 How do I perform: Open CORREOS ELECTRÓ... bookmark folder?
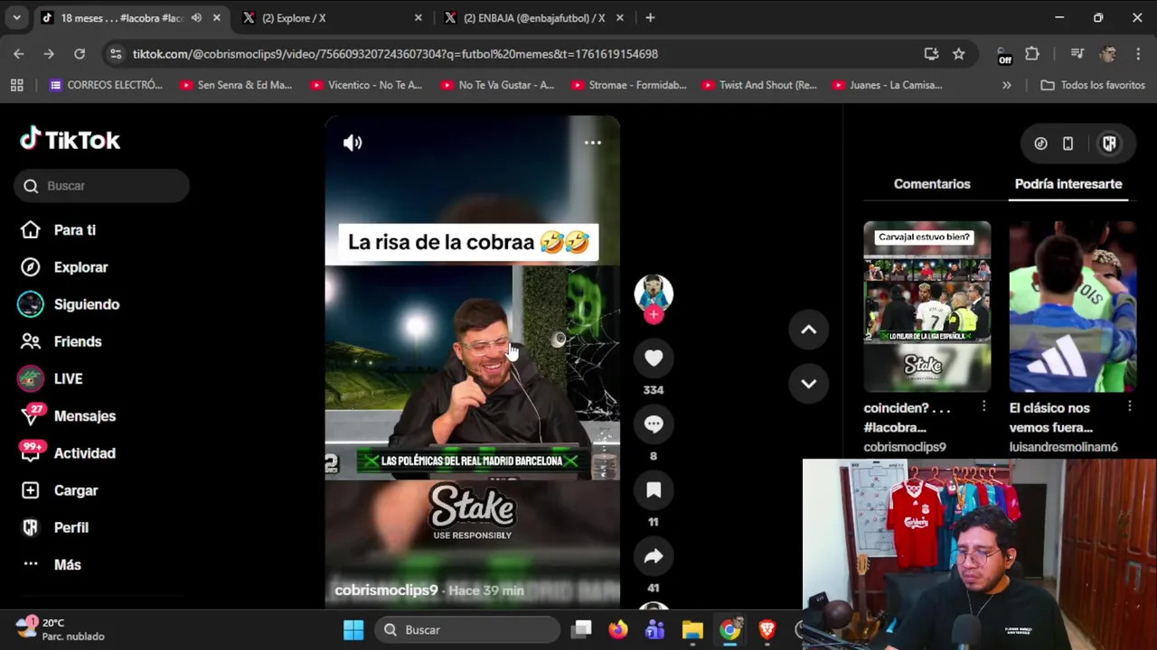tap(106, 85)
